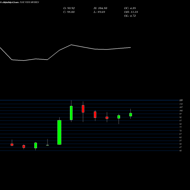Click the OL: 4.72 reading
The height and width of the screenshot is (190, 190).
click(130, 16)
